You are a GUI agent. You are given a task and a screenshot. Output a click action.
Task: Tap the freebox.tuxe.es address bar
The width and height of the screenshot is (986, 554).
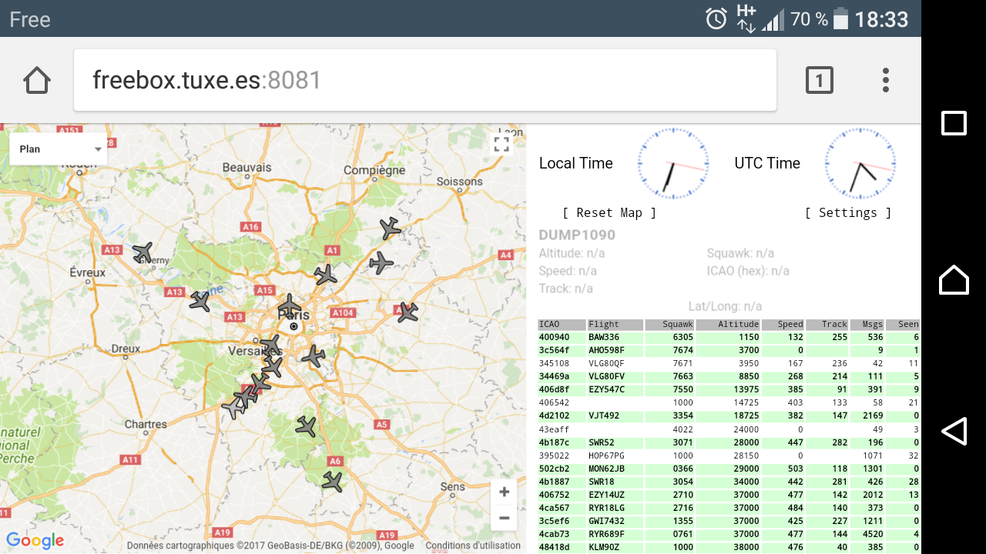(425, 80)
